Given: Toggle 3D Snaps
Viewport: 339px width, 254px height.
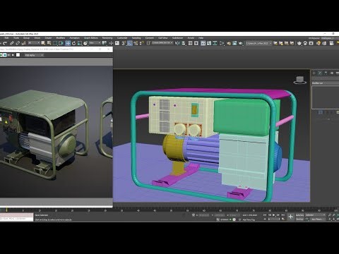Looking at the screenshot, I should (x=124, y=43).
